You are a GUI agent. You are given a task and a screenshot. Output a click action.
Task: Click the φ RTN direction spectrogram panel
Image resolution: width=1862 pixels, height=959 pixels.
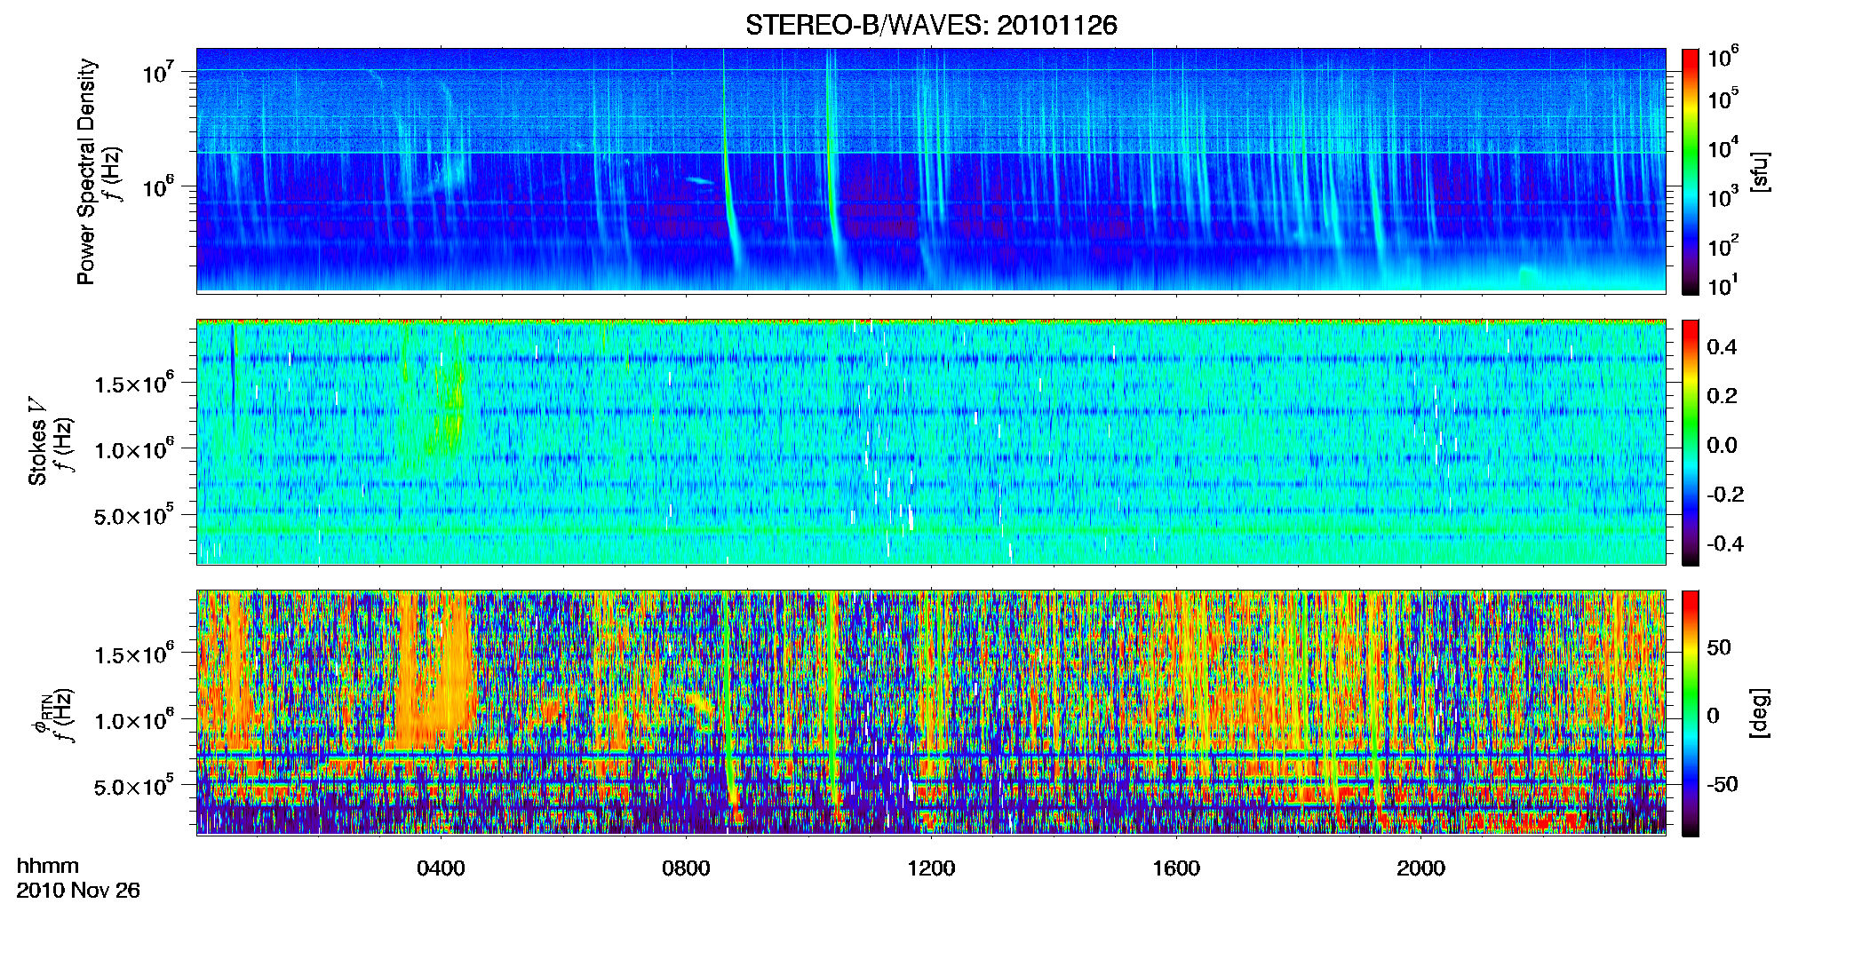[x=931, y=712]
